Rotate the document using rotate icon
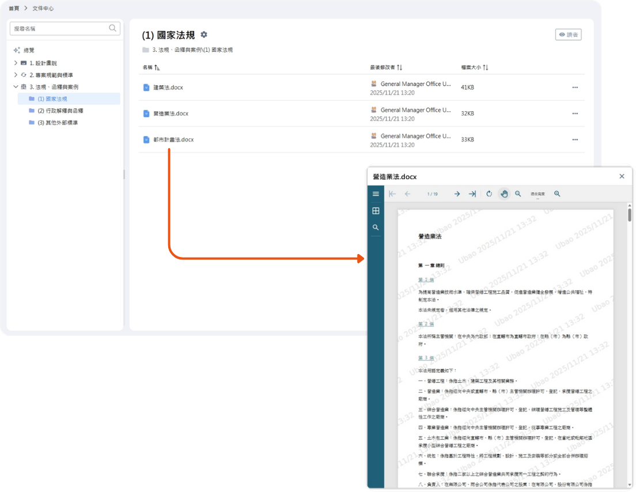This screenshot has height=492, width=636. pos(489,194)
